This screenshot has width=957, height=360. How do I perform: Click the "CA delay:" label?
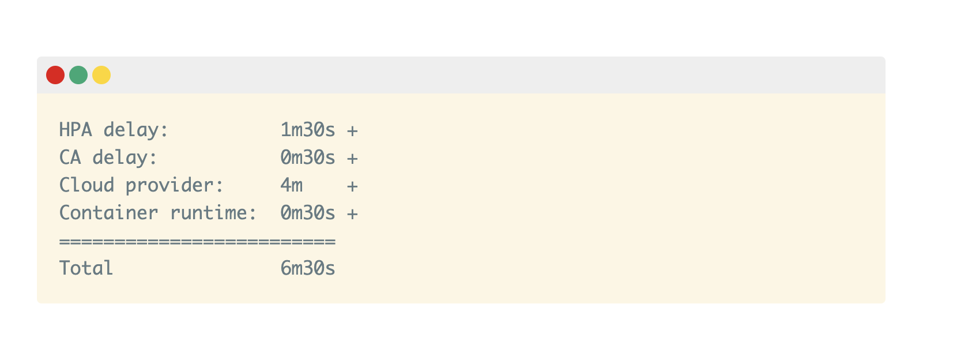point(108,157)
